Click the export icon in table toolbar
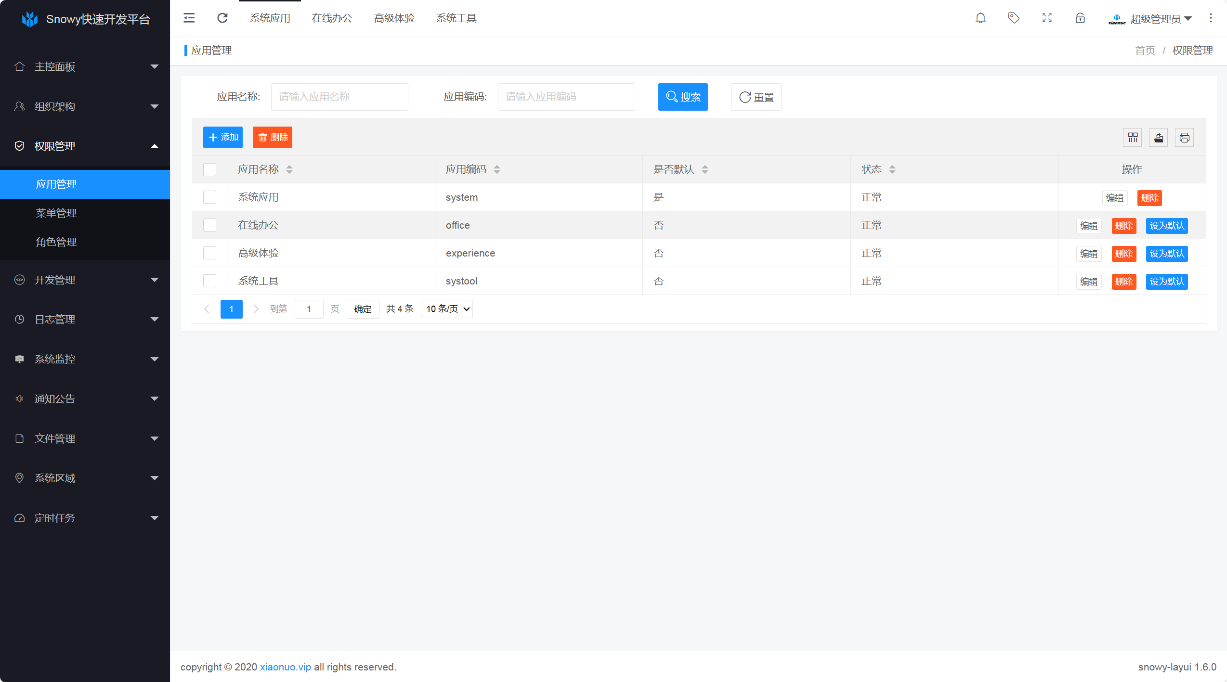The image size is (1227, 682). coord(1159,138)
